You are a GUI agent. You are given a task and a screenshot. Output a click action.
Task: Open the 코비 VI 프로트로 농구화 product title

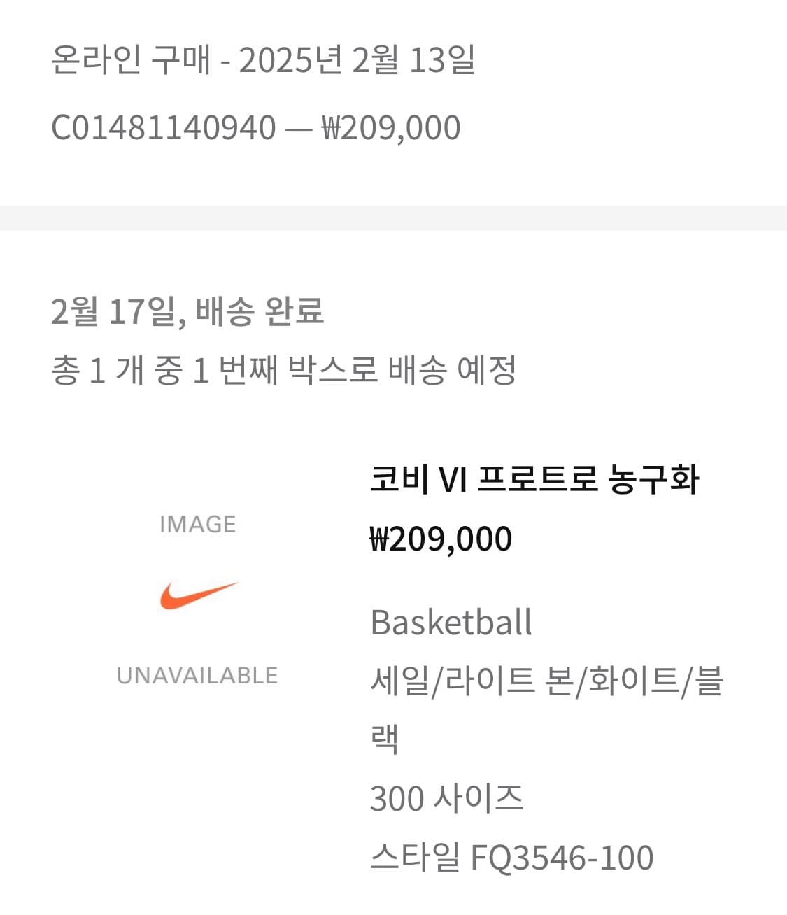(534, 481)
